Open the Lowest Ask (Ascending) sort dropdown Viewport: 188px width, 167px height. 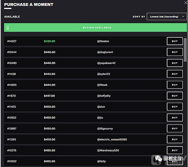coord(167,16)
